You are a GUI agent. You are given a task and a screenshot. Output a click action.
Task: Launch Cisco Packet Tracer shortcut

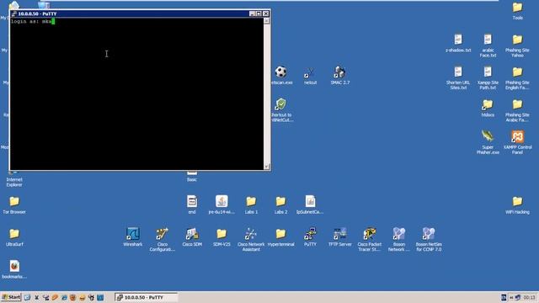(x=370, y=239)
